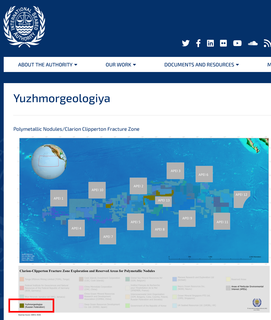This screenshot has height=320, width=271.
Task: Open the RSS feed icon
Action: pos(267,43)
